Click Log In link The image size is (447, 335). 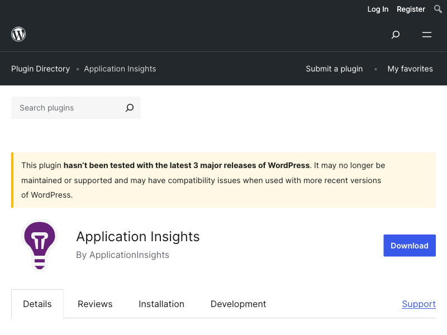click(x=378, y=9)
